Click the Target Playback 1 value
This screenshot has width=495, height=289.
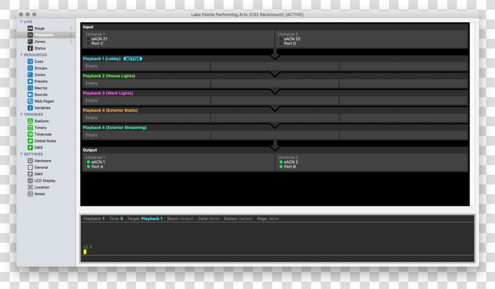tap(152, 219)
